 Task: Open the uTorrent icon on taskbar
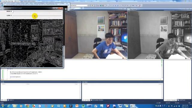[83, 106]
